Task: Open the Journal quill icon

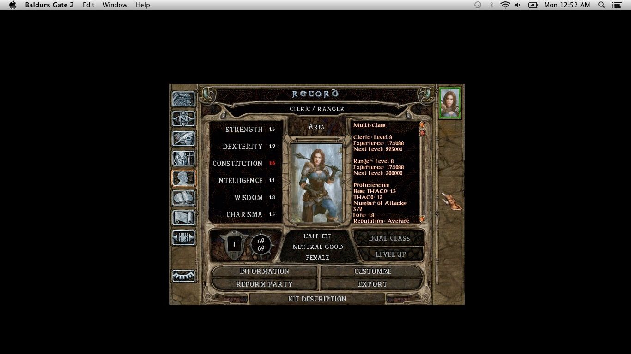Action: 183,139
